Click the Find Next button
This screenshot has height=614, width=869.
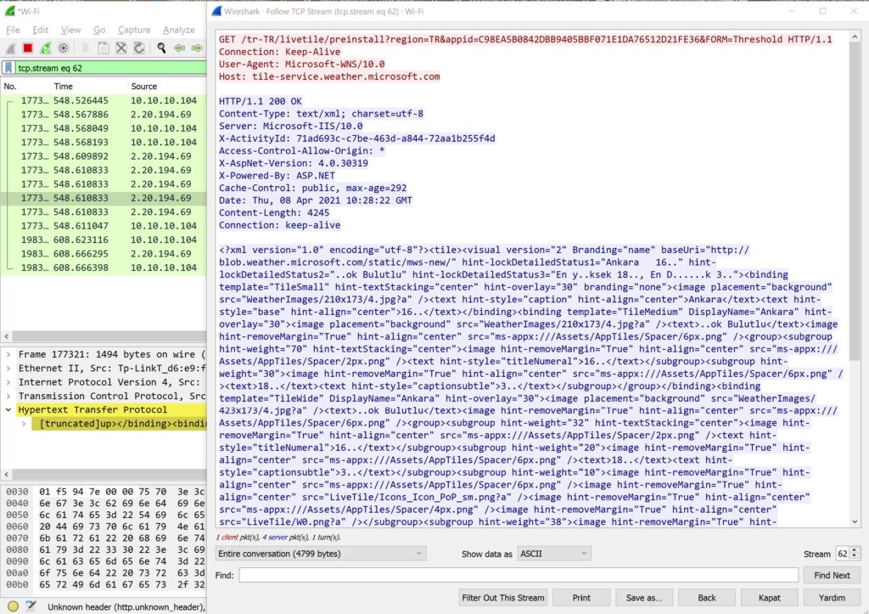pos(832,575)
